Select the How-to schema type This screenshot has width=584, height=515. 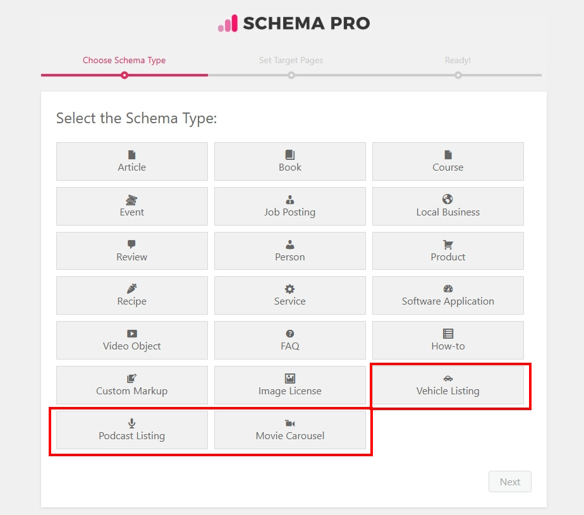pyautogui.click(x=448, y=340)
